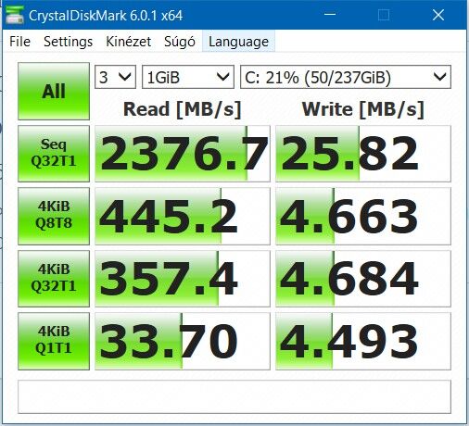The width and height of the screenshot is (469, 426).
Task: Click the disabled maximize button
Action: point(384,15)
